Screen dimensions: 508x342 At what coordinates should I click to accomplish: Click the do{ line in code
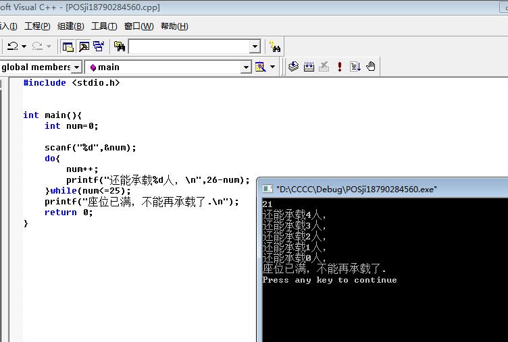coord(53,159)
